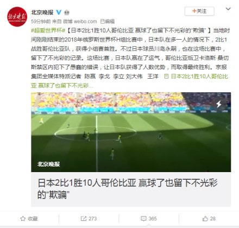This screenshot has width=239, height=228.
Task: Play the football match video thumbnail
Action: [131, 132]
